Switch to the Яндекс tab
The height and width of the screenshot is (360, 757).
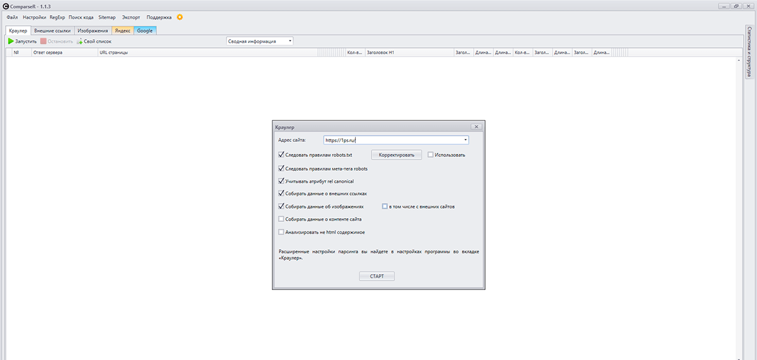(x=123, y=30)
